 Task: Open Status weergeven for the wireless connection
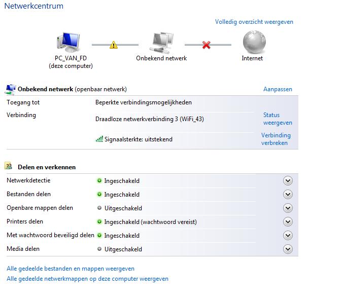point(277,119)
